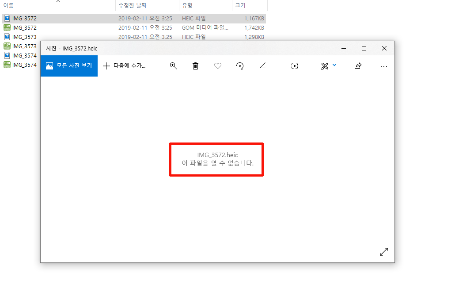This screenshot has height=285, width=455.
Task: Open the more options ellipsis menu
Action: point(383,66)
